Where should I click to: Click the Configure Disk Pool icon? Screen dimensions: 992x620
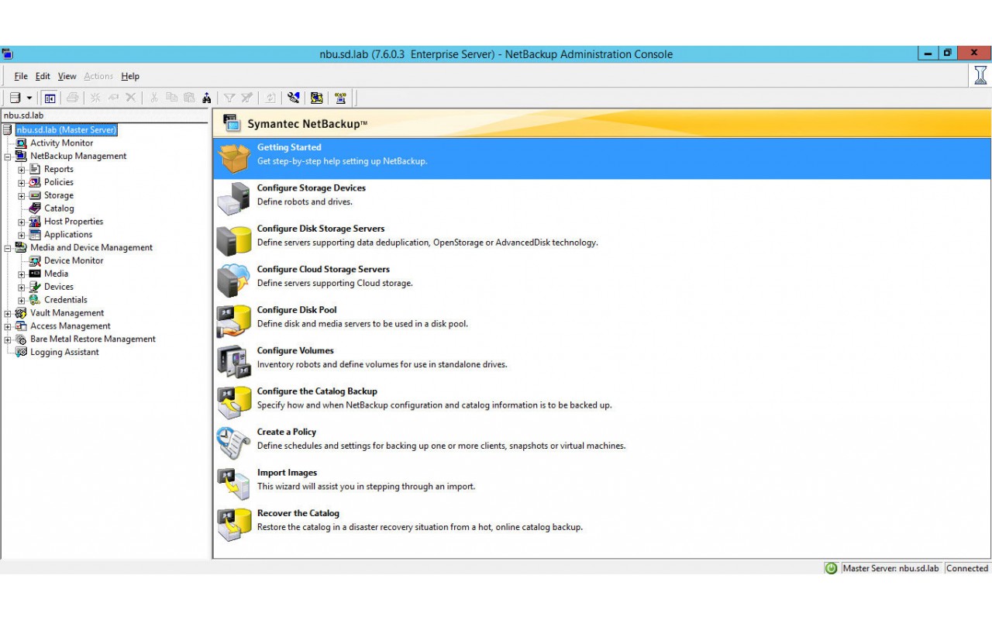point(234,321)
